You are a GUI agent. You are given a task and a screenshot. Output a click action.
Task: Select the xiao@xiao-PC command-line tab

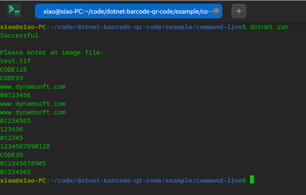click(124, 11)
